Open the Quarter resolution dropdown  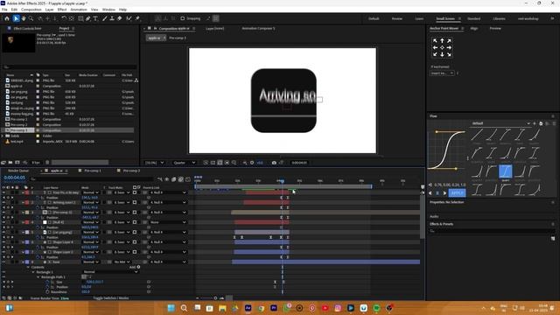coord(184,163)
